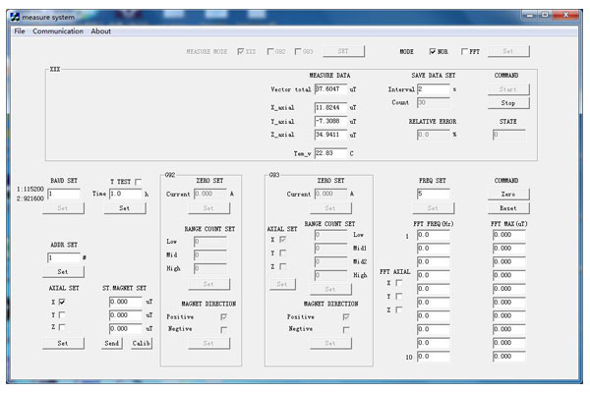Image resolution: width=590 pixels, height=393 pixels.
Task: Open the File menu
Action: coord(20,31)
